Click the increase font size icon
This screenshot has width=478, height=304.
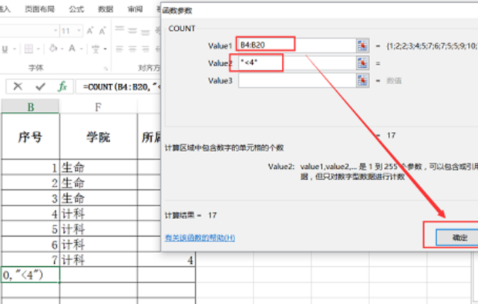[90, 31]
